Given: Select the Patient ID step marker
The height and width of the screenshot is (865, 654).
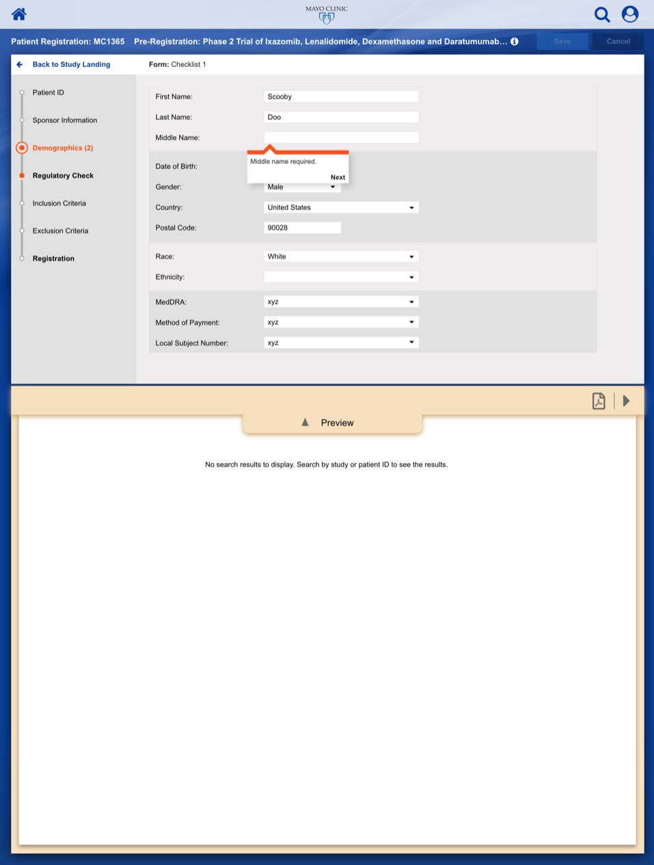Looking at the screenshot, I should (22, 92).
